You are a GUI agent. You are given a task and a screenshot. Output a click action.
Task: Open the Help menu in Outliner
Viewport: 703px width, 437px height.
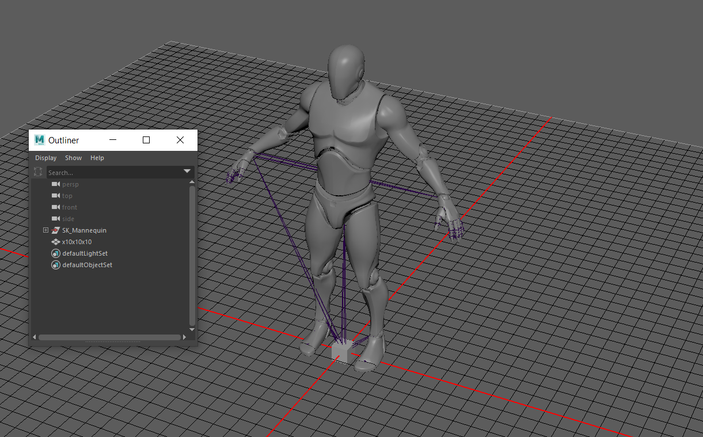[x=97, y=158]
